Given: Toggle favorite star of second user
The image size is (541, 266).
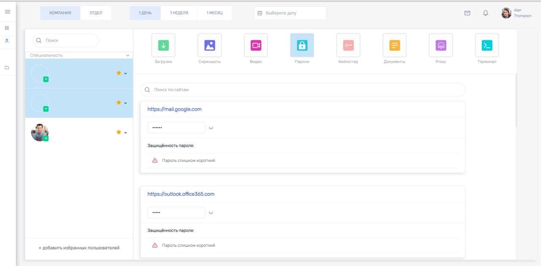Looking at the screenshot, I should [119, 102].
